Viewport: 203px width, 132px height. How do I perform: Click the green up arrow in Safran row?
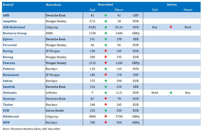point(106,81)
